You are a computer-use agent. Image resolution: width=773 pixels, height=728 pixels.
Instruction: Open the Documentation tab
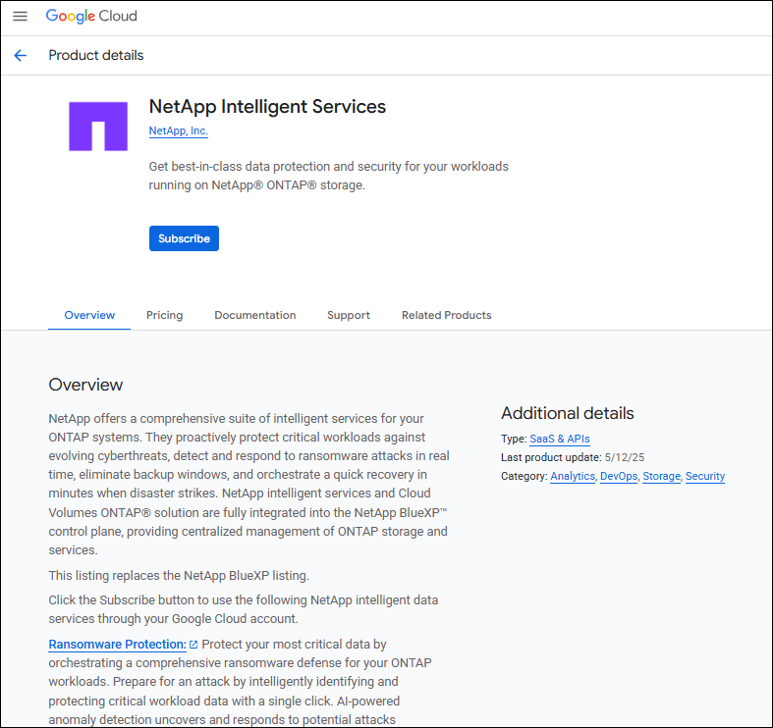[x=254, y=315]
